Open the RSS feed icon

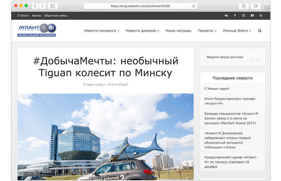[x=261, y=16]
